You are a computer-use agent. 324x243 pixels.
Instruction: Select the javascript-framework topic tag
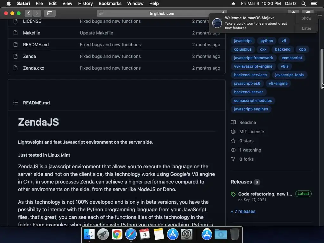(x=253, y=58)
